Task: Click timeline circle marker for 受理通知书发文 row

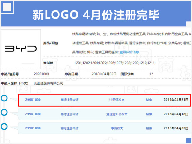Action: 4,112
